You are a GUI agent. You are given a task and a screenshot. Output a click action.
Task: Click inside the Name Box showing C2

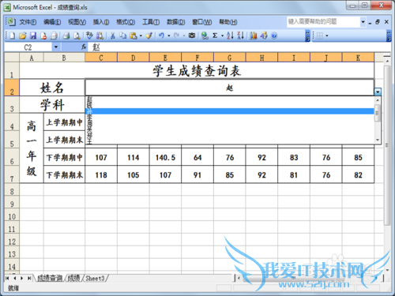tap(28, 47)
